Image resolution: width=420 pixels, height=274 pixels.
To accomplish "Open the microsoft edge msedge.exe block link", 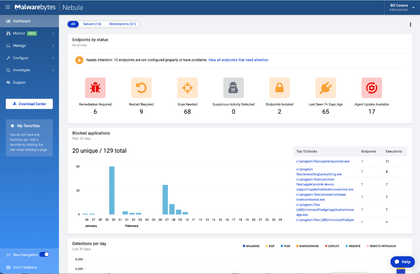I will click(324, 210).
